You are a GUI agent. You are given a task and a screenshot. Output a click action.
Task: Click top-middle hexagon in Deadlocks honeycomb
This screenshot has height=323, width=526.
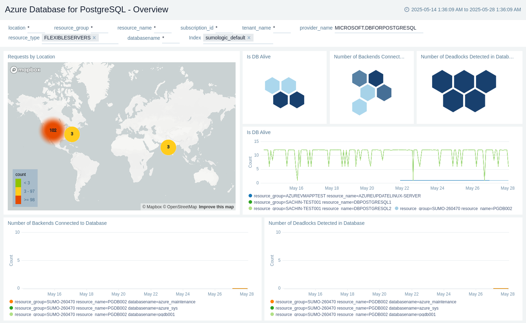(464, 82)
